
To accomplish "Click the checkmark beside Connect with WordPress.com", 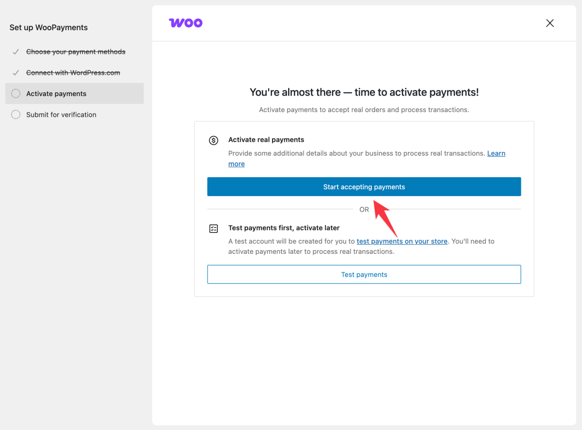I will coord(16,72).
